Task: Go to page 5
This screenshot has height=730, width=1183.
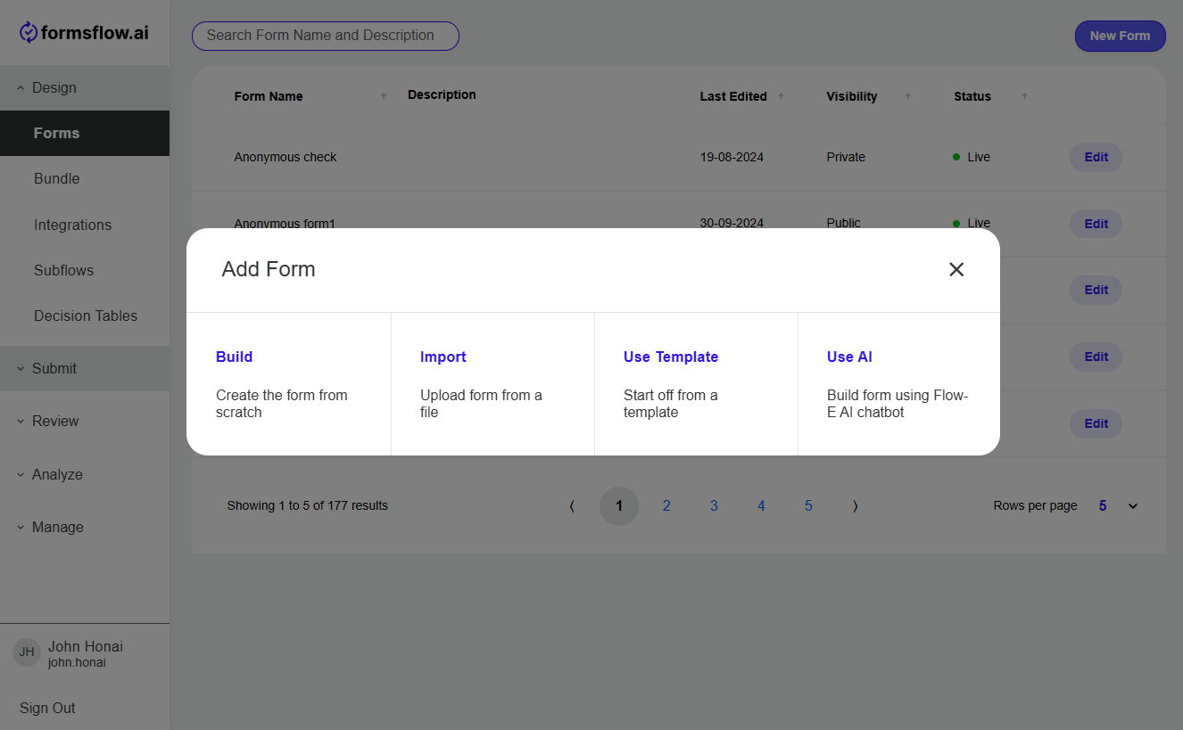Action: coord(808,505)
